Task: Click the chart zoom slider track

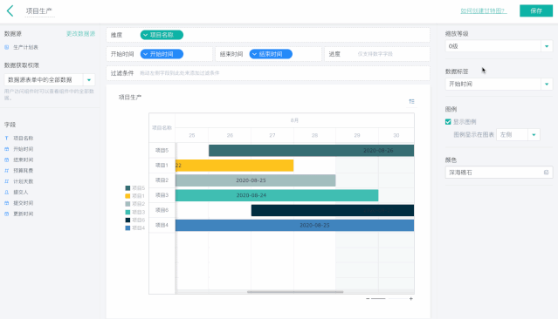Action: tap(389, 298)
